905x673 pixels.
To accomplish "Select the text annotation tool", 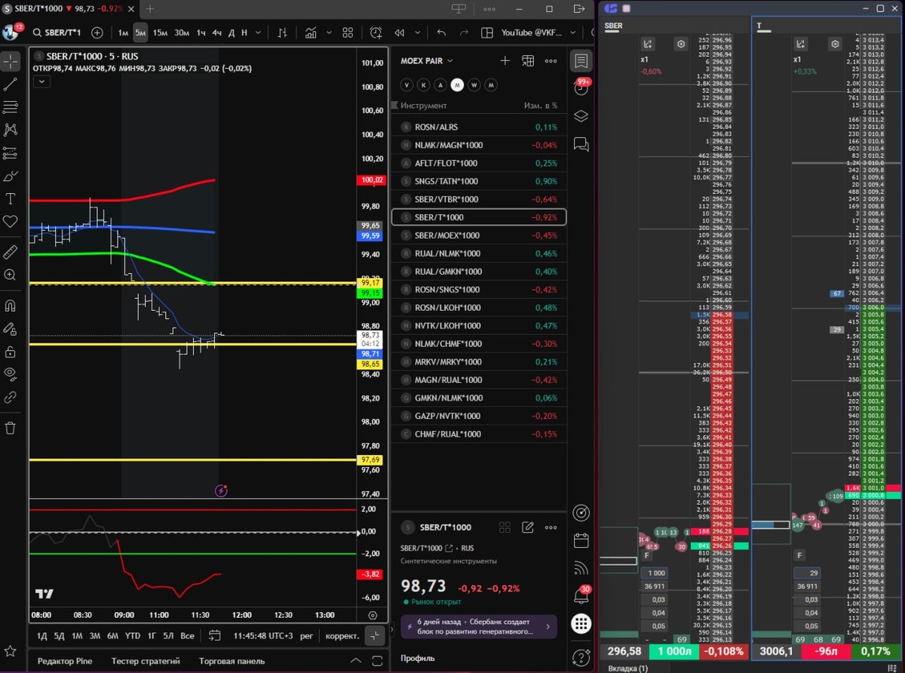I will [11, 199].
